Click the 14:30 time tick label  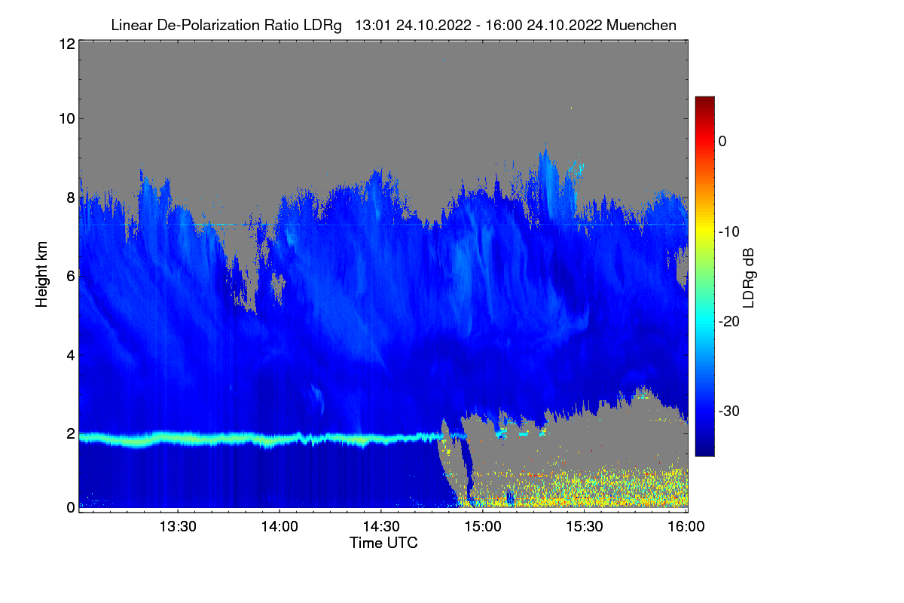381,527
